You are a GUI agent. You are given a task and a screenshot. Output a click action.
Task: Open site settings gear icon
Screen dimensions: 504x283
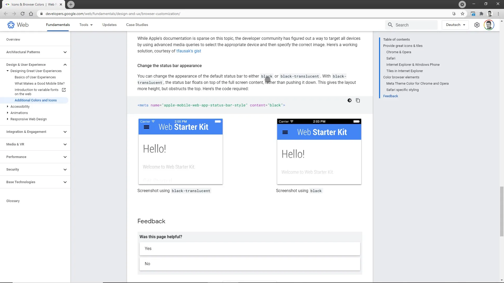pyautogui.click(x=477, y=25)
